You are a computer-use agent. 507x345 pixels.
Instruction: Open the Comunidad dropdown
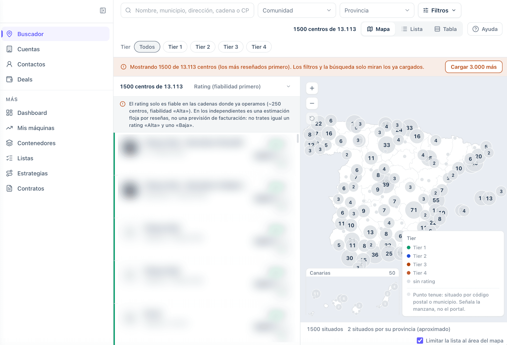297,10
